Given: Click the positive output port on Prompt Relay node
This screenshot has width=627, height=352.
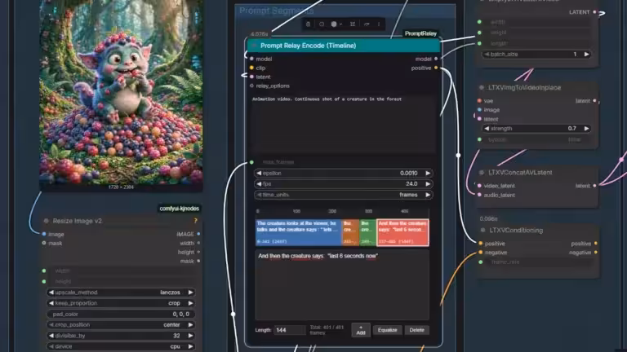Looking at the screenshot, I should (436, 68).
